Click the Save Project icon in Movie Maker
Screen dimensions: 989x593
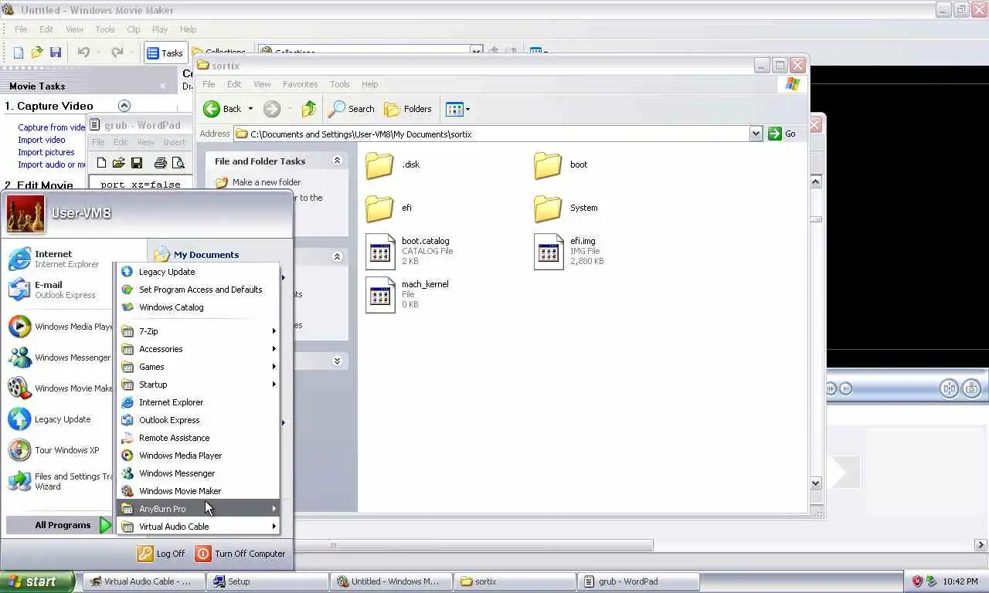click(56, 53)
